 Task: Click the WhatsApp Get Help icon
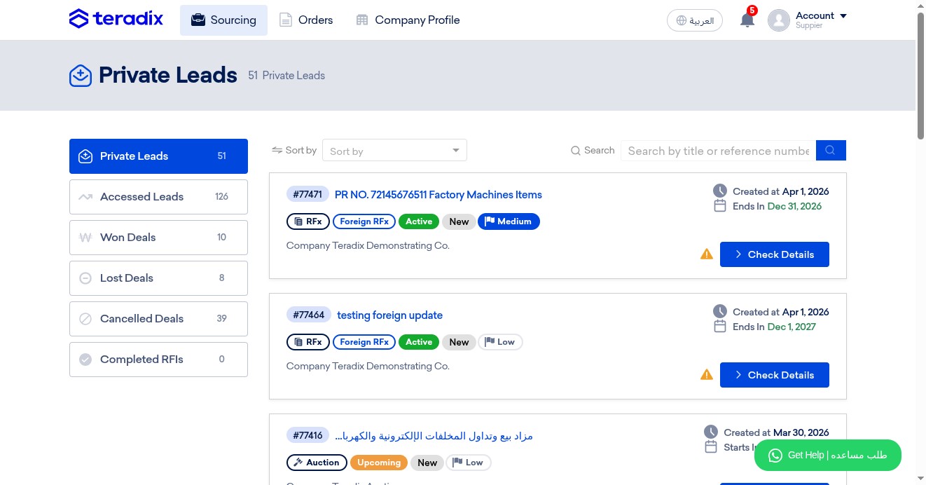(775, 456)
